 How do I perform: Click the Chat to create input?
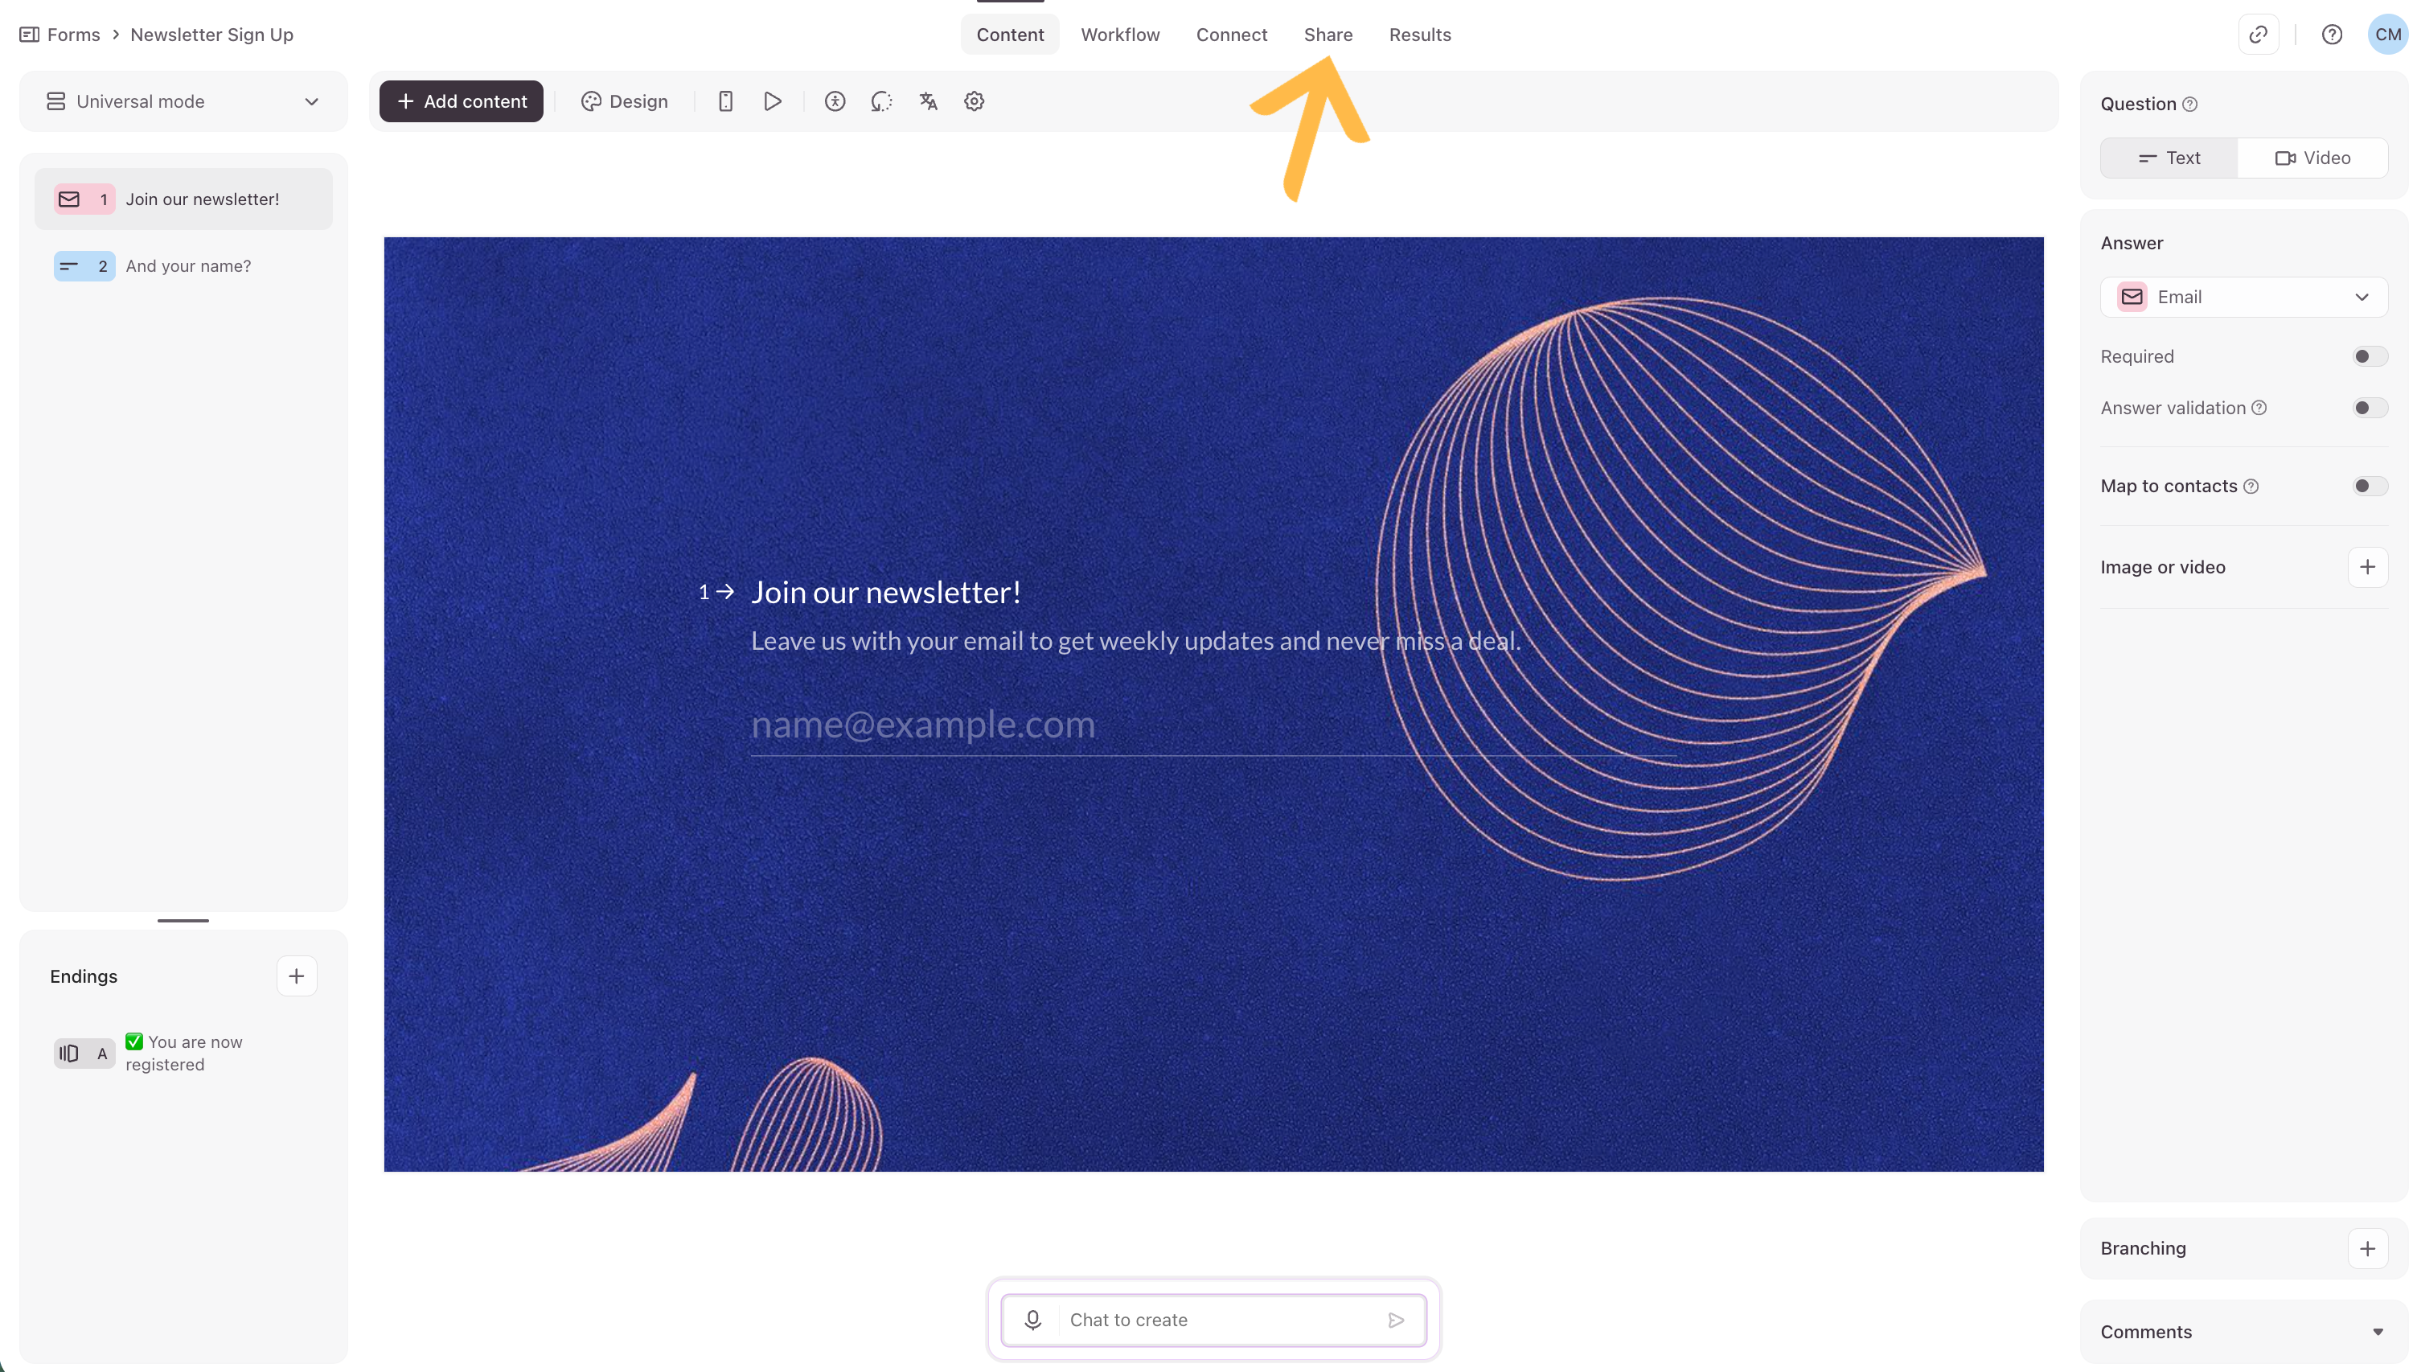pos(1215,1321)
